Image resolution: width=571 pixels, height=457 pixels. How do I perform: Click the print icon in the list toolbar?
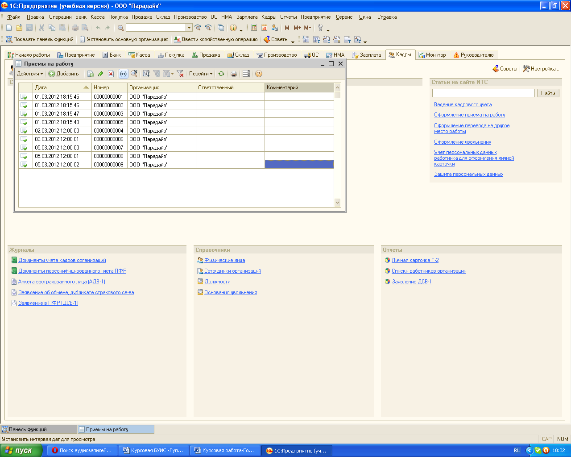pos(234,74)
